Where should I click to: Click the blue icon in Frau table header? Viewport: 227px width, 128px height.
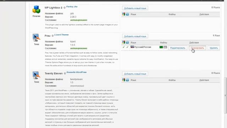(x=127, y=42)
